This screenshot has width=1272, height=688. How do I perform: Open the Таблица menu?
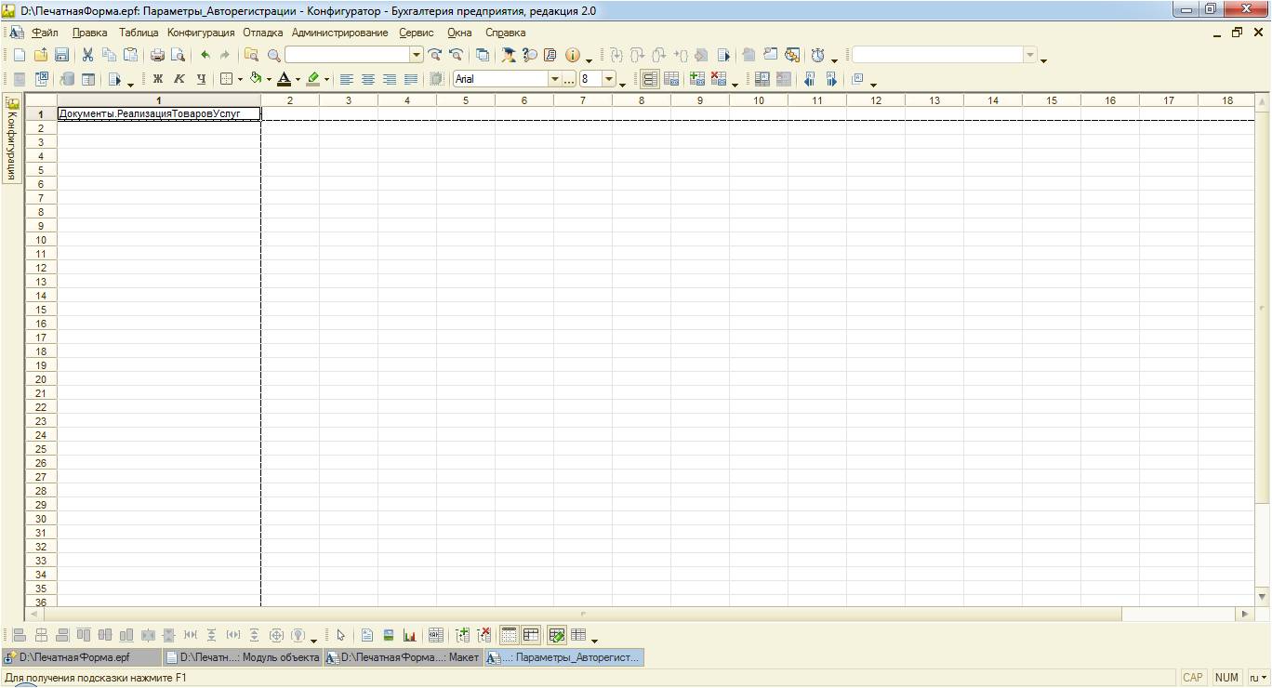point(139,33)
